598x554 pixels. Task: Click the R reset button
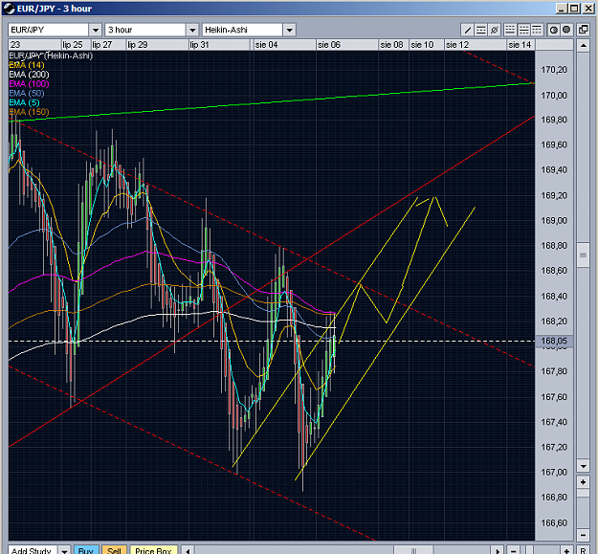tap(583, 550)
